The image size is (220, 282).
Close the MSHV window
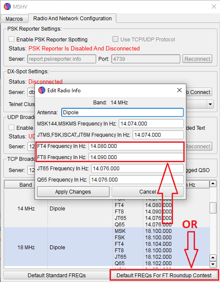(214, 6)
